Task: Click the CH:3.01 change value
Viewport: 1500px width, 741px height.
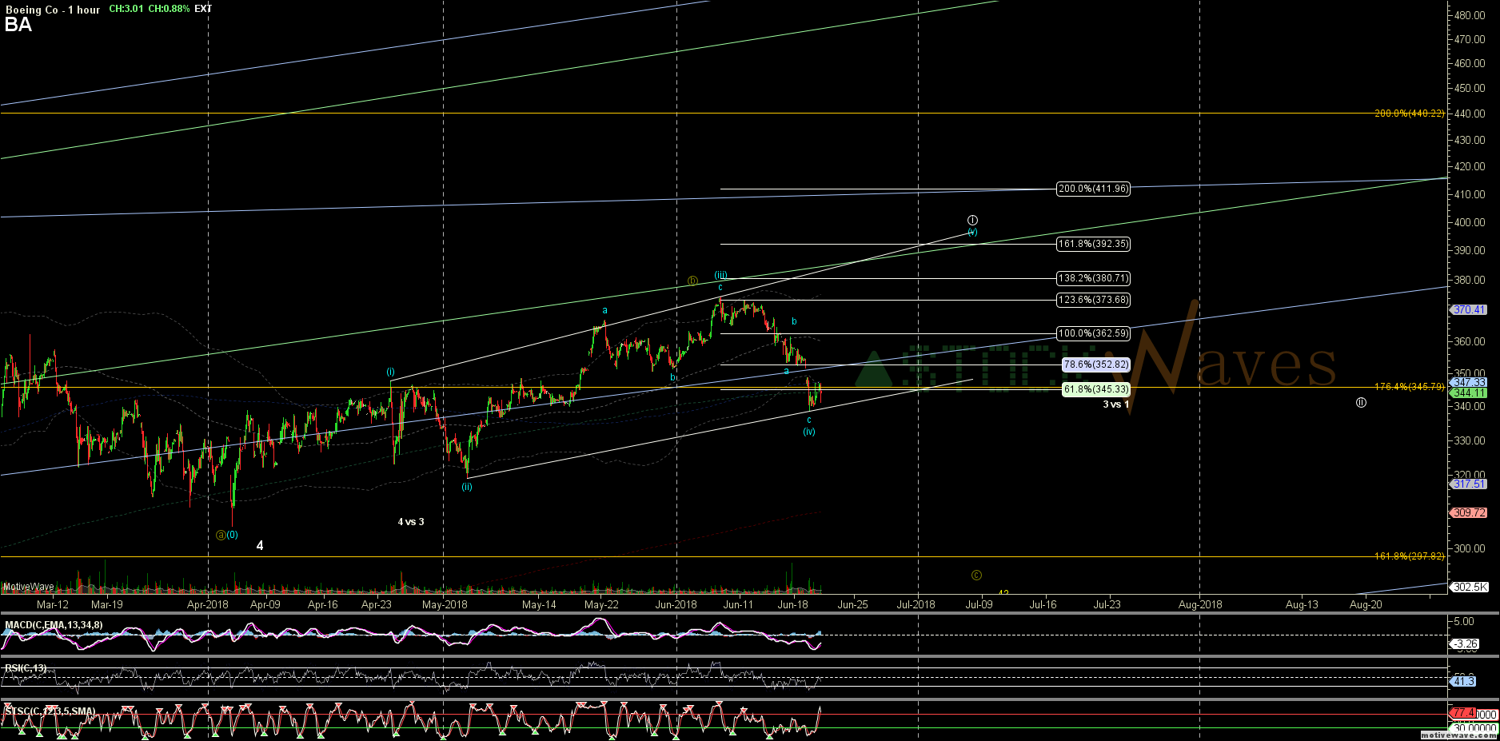Action: (126, 9)
